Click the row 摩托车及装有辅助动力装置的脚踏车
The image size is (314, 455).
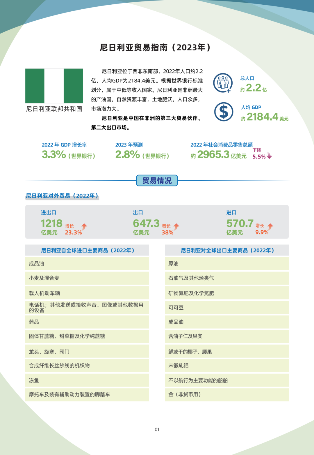(x=87, y=395)
